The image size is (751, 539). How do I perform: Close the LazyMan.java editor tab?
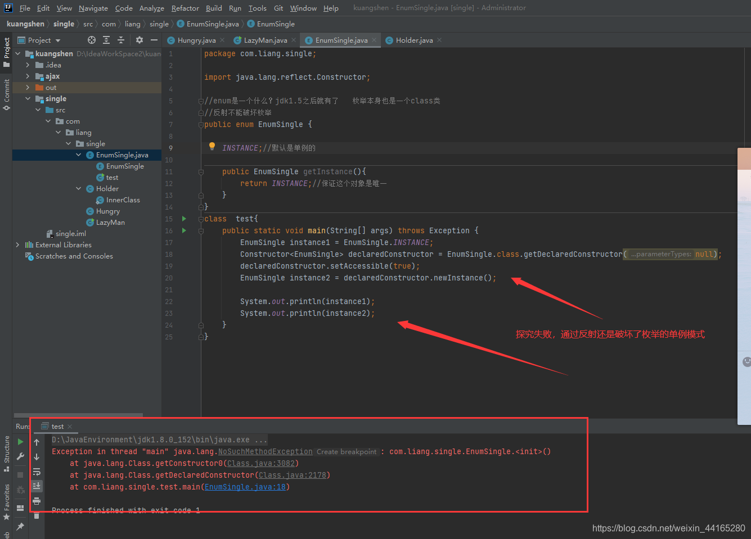(x=294, y=40)
